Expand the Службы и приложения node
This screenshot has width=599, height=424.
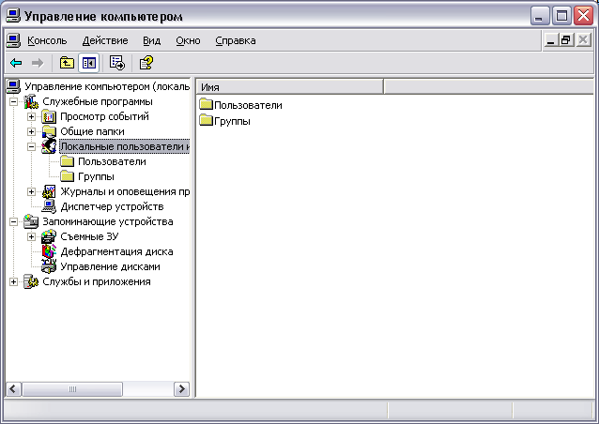pos(13,281)
